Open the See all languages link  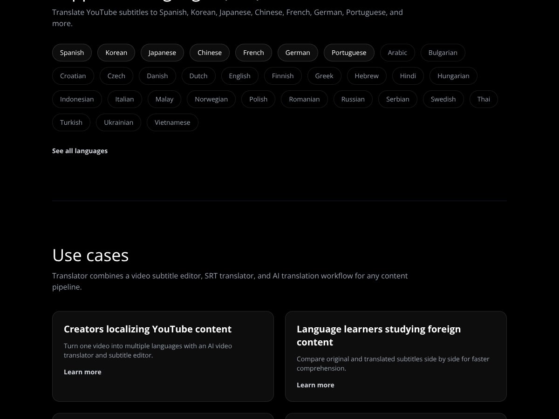pos(80,151)
